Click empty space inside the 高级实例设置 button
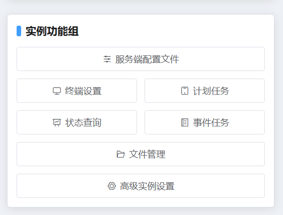283x215 pixels. 54,186
